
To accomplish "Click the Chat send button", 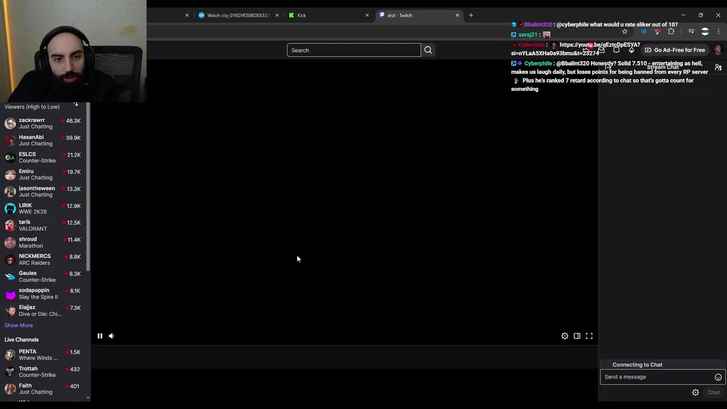I will tap(713, 393).
